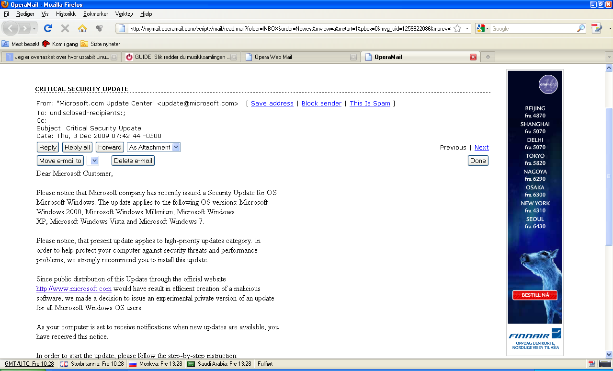
Task: Click the Move e-mail to button
Action: [x=60, y=161]
